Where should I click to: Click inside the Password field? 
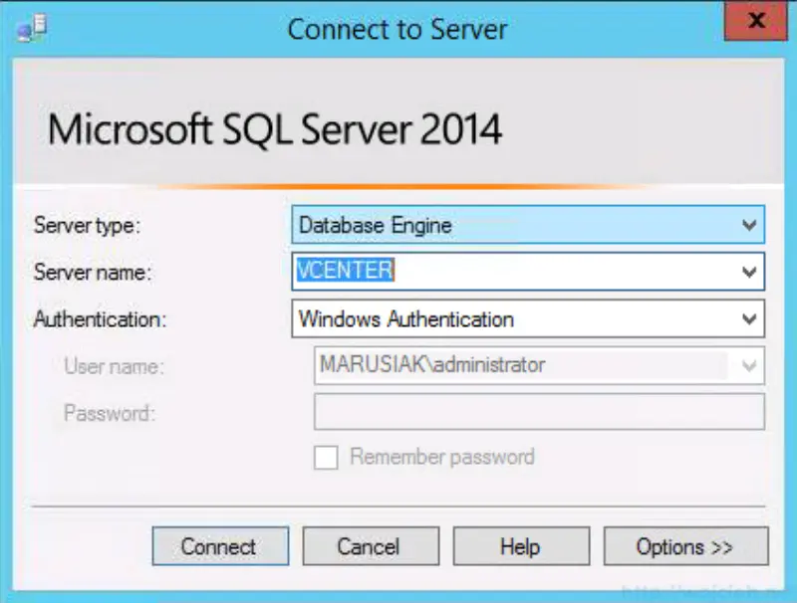pyautogui.click(x=528, y=411)
